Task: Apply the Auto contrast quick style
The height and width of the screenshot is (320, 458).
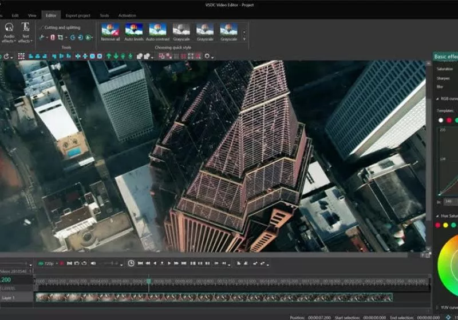Action: (x=157, y=32)
